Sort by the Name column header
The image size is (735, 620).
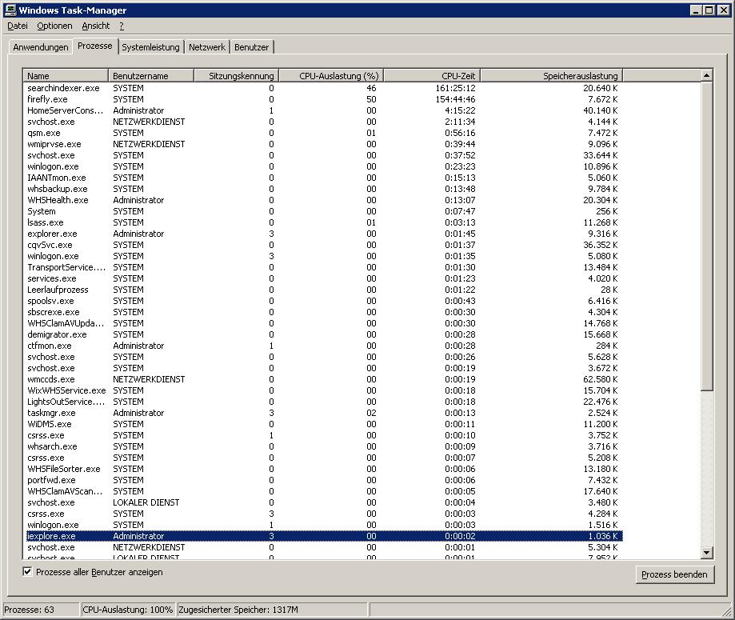pos(65,75)
